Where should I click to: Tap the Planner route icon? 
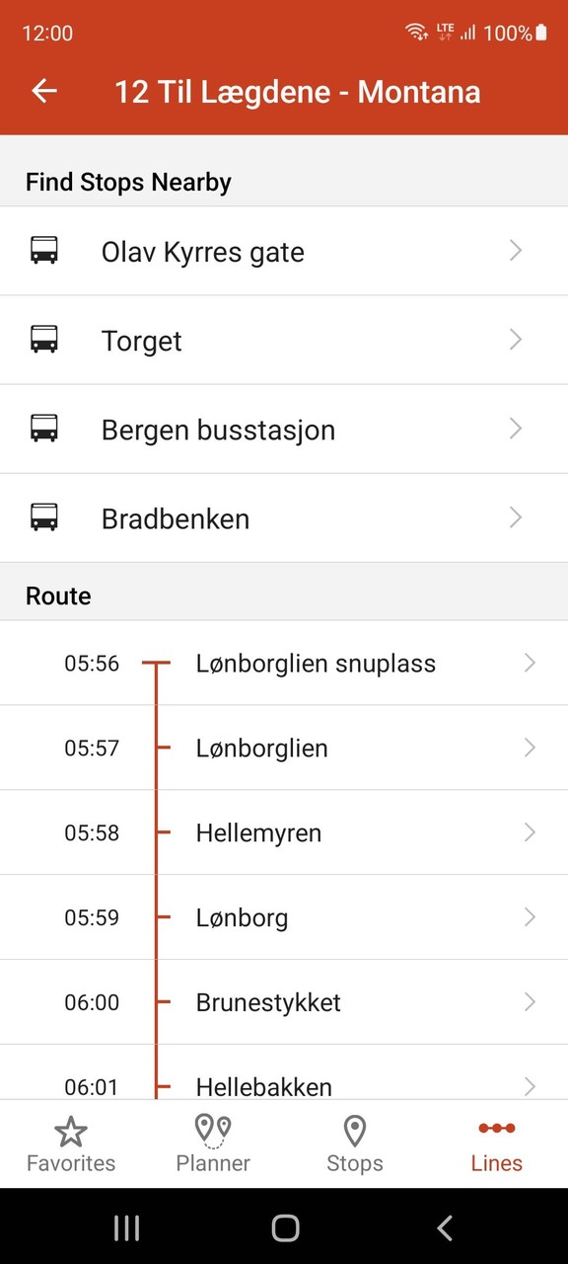(x=212, y=1129)
